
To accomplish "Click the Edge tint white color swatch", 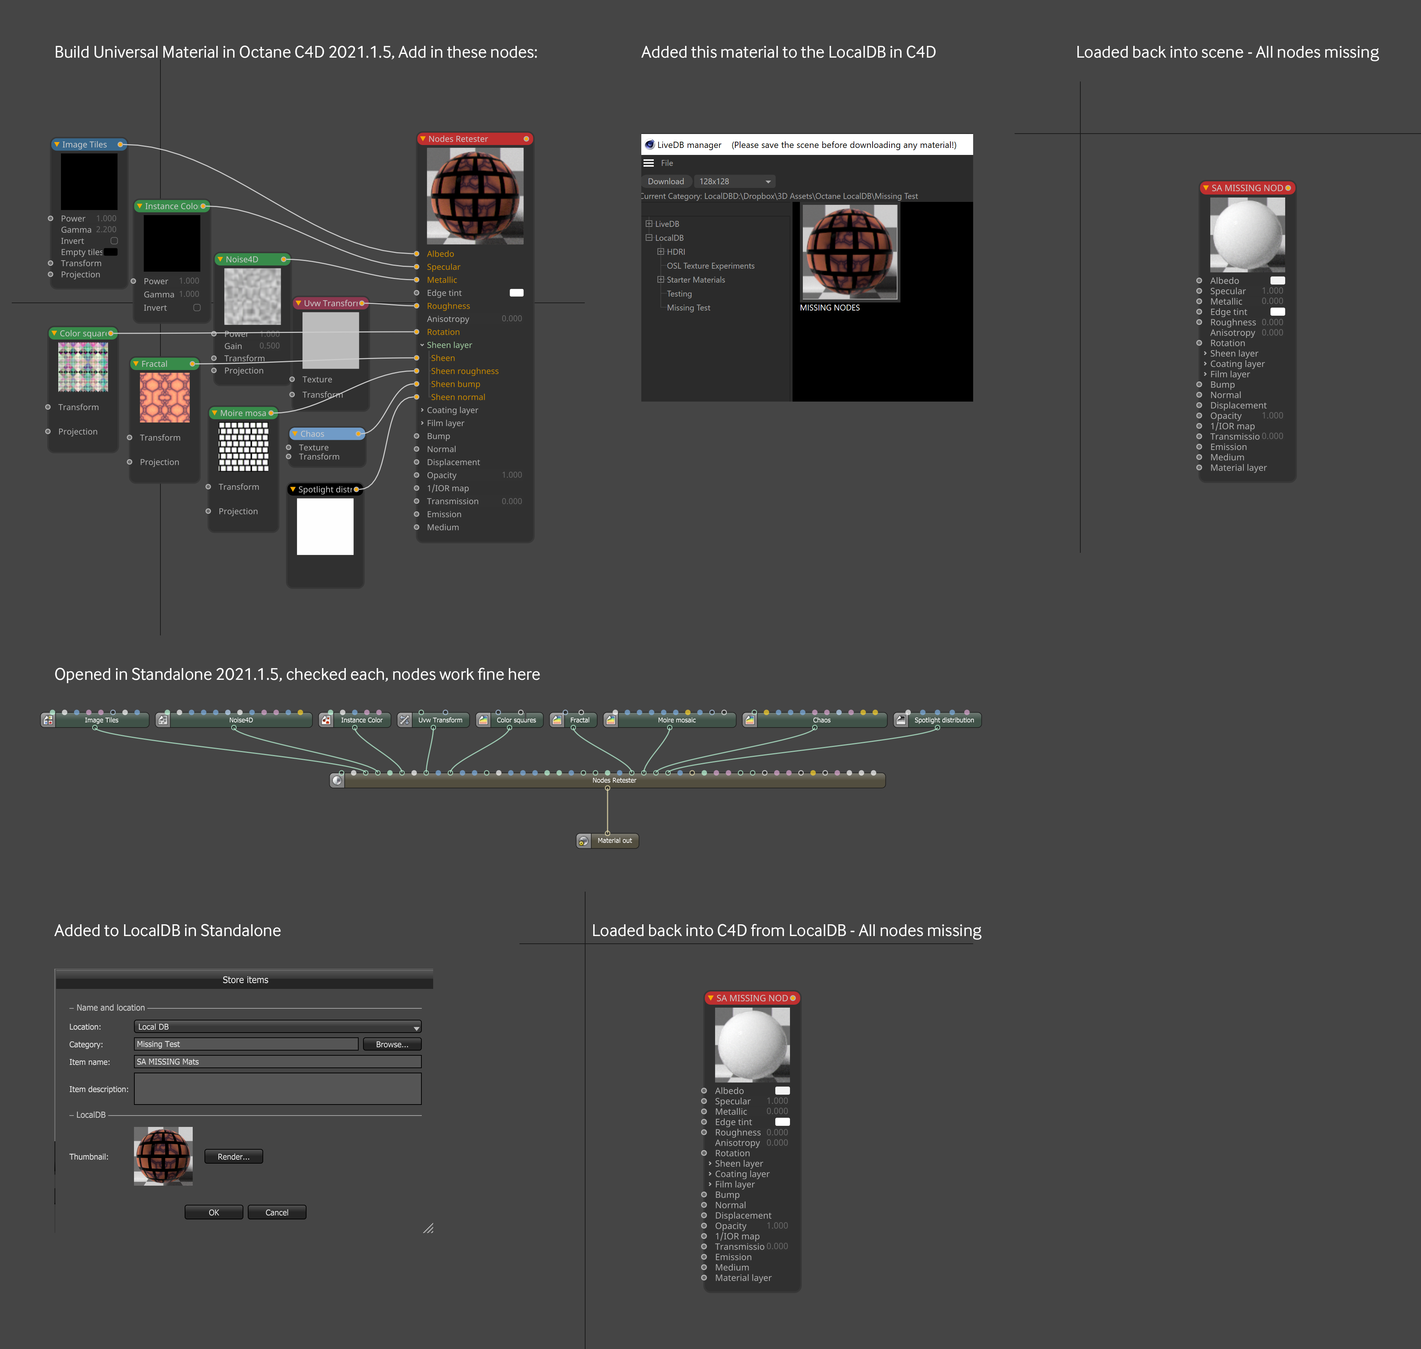I will 516,293.
